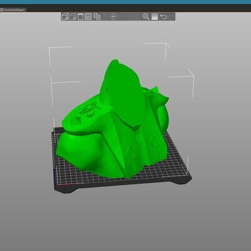Click the Add instance plus circle icon

tap(113, 16)
